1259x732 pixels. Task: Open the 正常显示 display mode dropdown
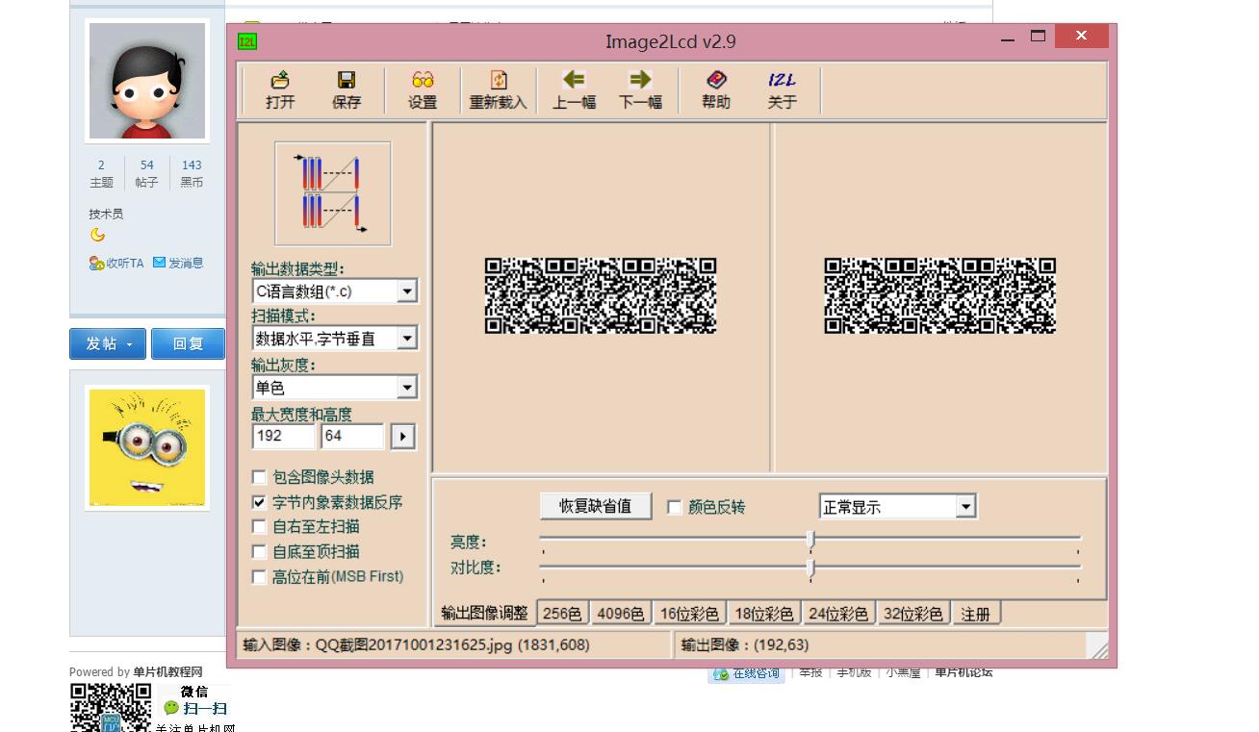point(966,507)
